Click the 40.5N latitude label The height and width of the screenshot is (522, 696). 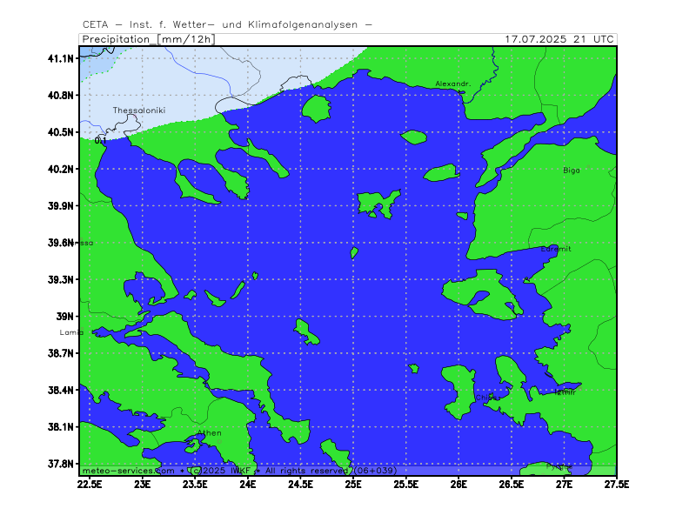coord(61,132)
